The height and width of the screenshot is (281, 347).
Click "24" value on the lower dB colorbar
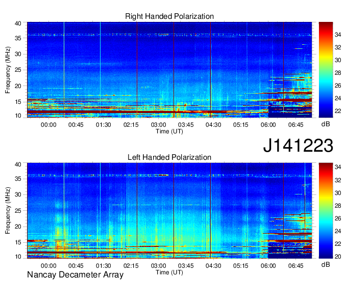[x=338, y=231]
